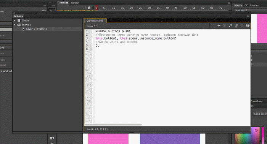Open code snippets angle-brackets icon

coord(242,25)
